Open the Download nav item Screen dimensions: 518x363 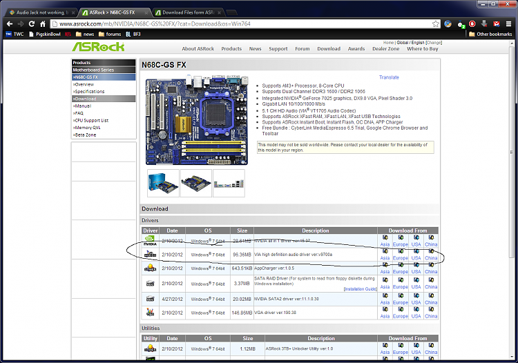pos(329,48)
